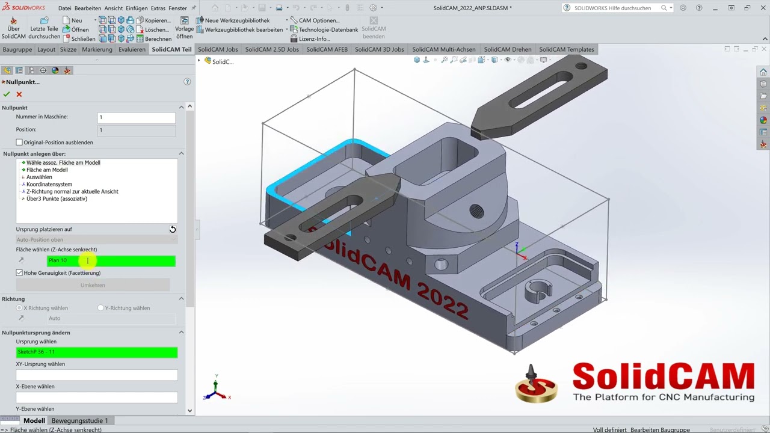Collapse the Nullpunkt section
770x433 pixels.
point(181,107)
